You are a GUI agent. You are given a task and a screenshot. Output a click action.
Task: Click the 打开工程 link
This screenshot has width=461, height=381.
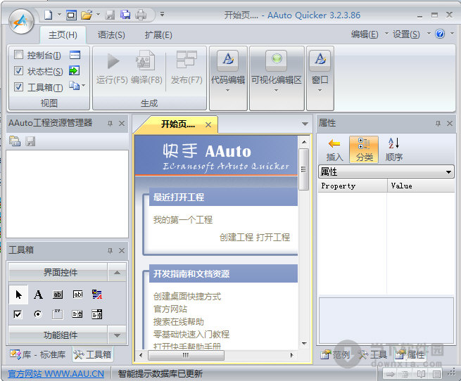point(273,237)
